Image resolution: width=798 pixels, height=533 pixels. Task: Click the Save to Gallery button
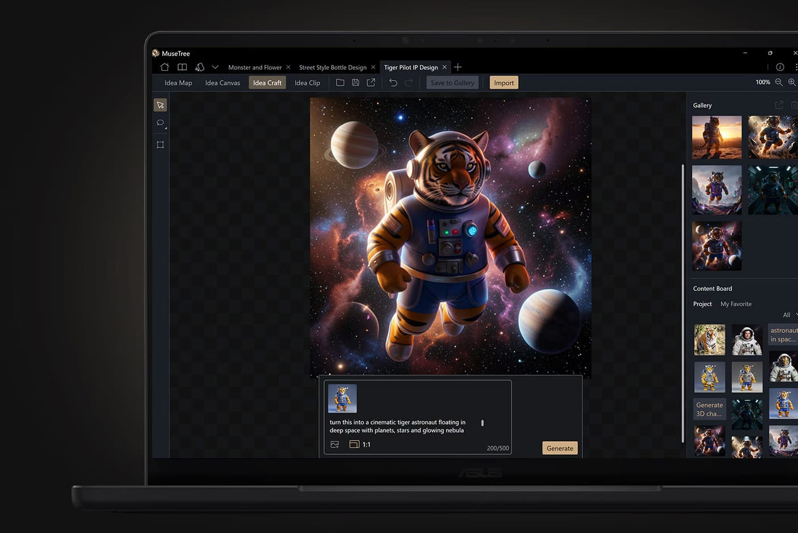tap(452, 83)
